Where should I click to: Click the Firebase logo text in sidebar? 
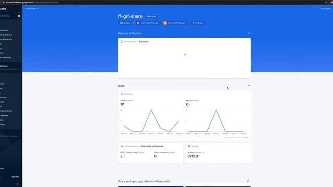(3, 9)
